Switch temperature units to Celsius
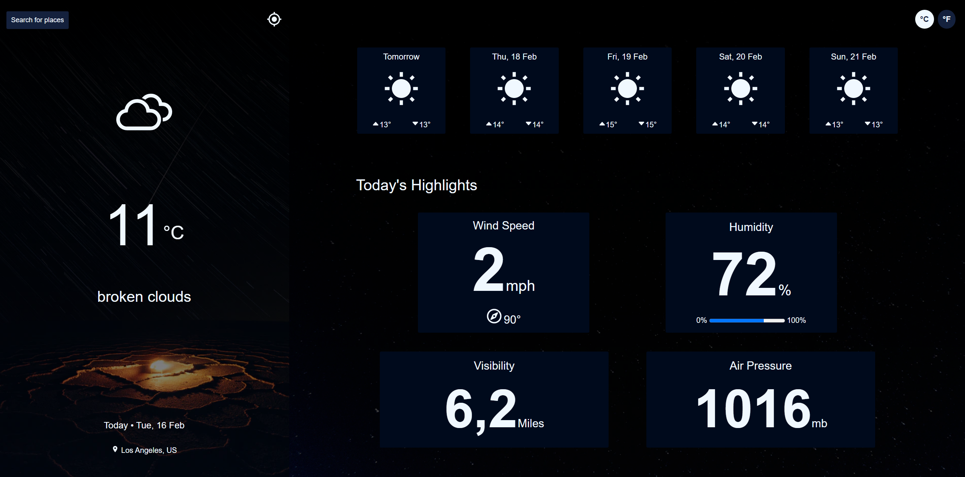Image resolution: width=965 pixels, height=477 pixels. point(924,19)
